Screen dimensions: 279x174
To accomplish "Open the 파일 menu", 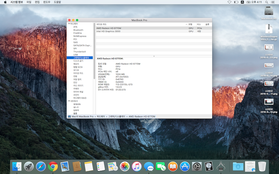I will pyautogui.click(x=29, y=2).
